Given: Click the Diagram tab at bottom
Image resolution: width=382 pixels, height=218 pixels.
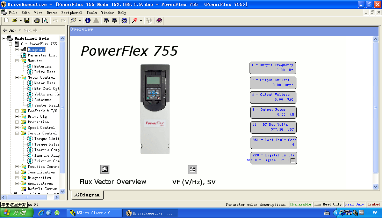Looking at the screenshot, I should 87,195.
